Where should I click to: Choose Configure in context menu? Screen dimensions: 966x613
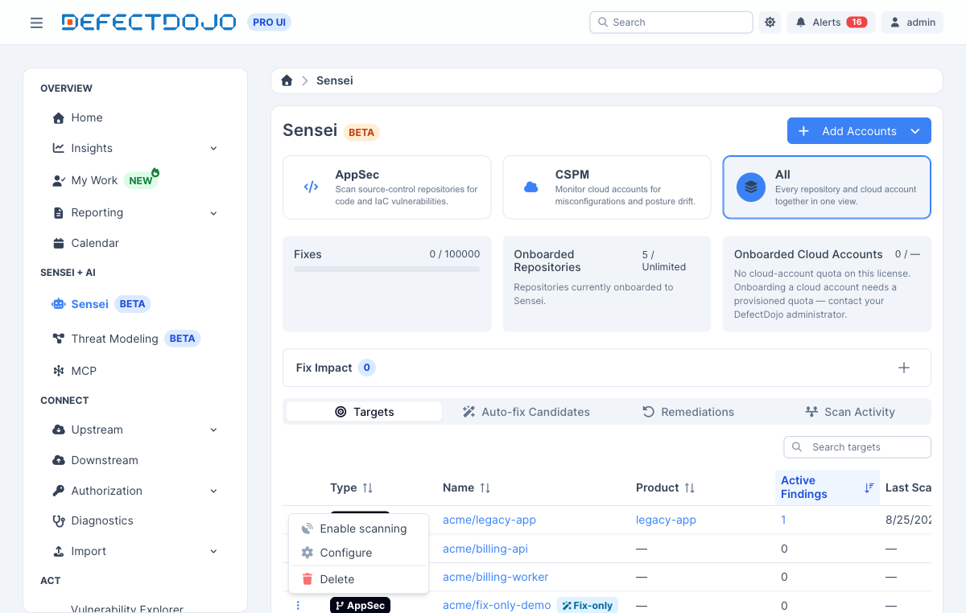358,553
